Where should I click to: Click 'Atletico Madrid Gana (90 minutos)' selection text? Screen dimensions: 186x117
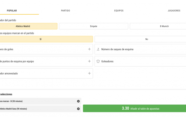tap(13, 109)
